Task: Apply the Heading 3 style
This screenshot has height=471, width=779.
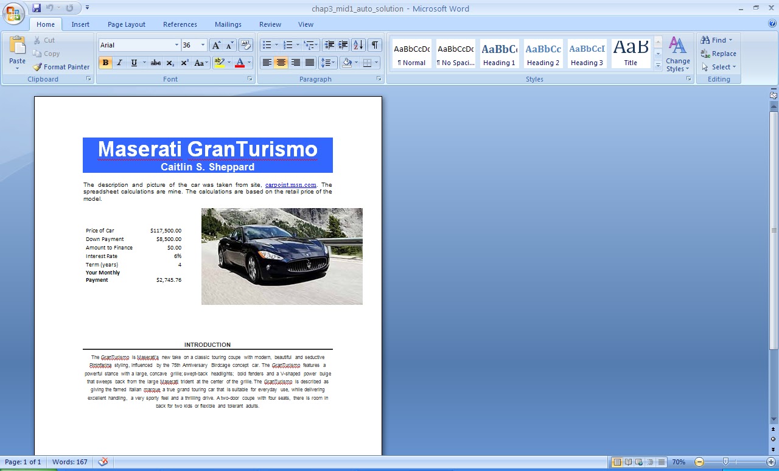Action: click(x=587, y=54)
